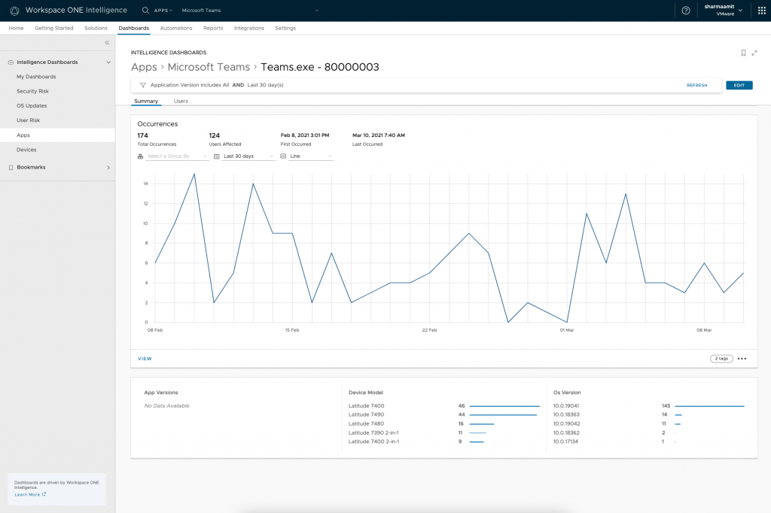Collapse the Intelligence Dashboards section
Viewport: 771px width, 513px height.
pos(108,62)
